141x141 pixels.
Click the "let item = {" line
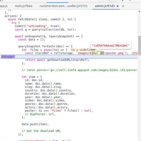point(32,77)
